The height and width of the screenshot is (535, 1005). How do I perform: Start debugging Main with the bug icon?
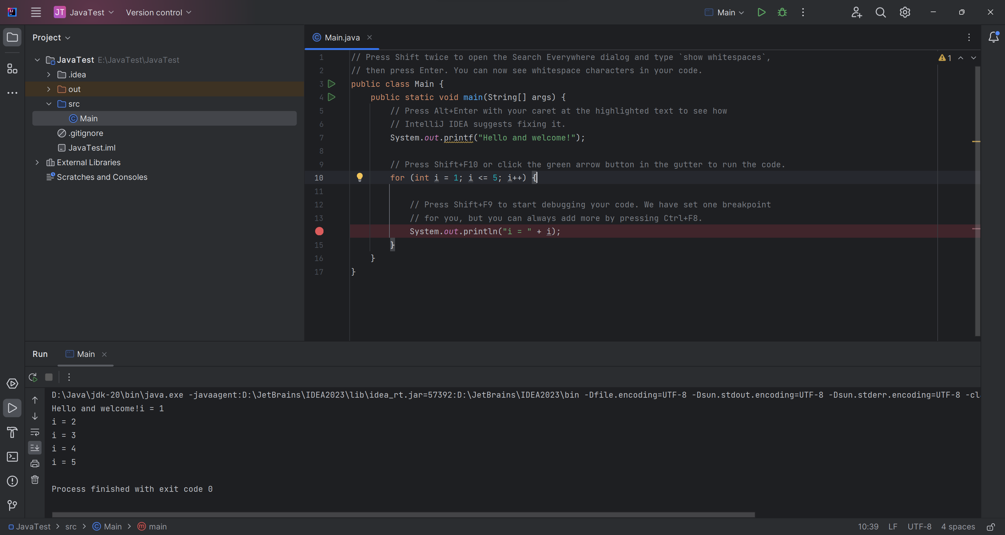tap(782, 13)
